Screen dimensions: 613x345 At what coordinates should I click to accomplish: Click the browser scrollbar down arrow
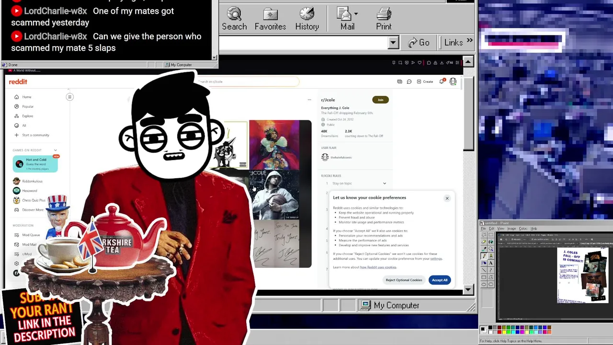tap(468, 290)
